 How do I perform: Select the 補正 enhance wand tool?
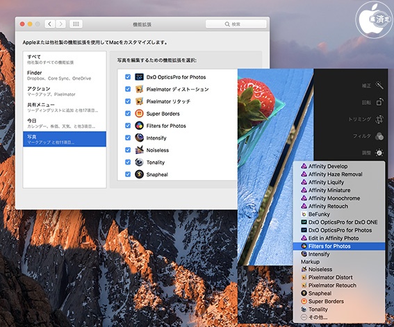click(379, 85)
